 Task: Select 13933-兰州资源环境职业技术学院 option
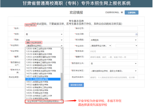(x=43, y=57)
